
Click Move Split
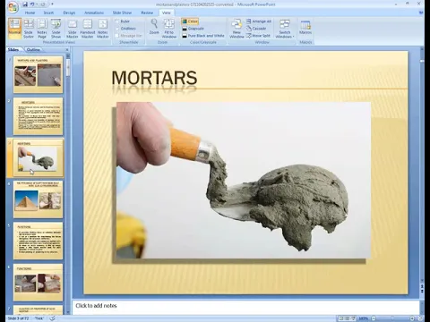tap(258, 36)
